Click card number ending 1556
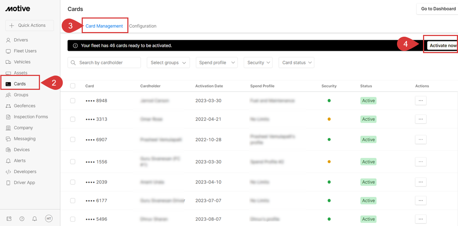The width and height of the screenshot is (458, 226). tap(96, 161)
